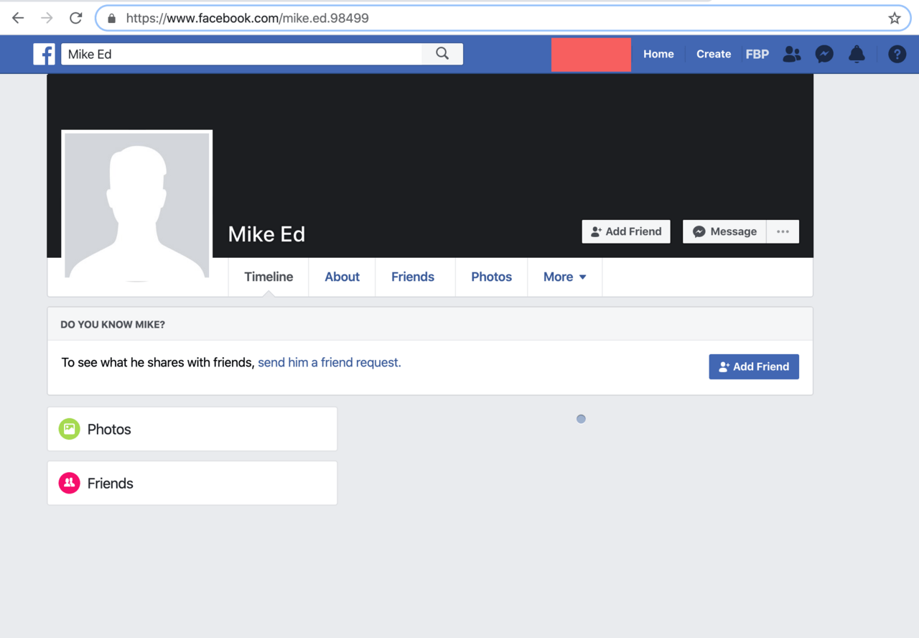Select the Photos tab
The image size is (919, 638).
coord(491,277)
